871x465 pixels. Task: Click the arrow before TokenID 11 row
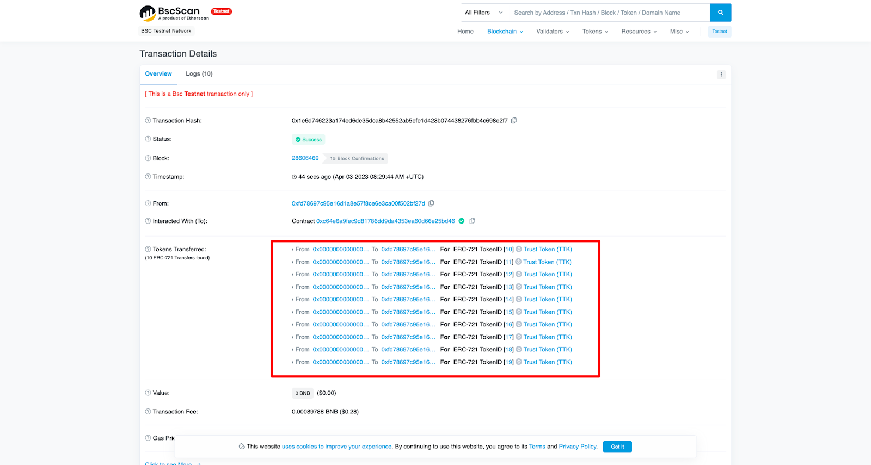click(293, 262)
